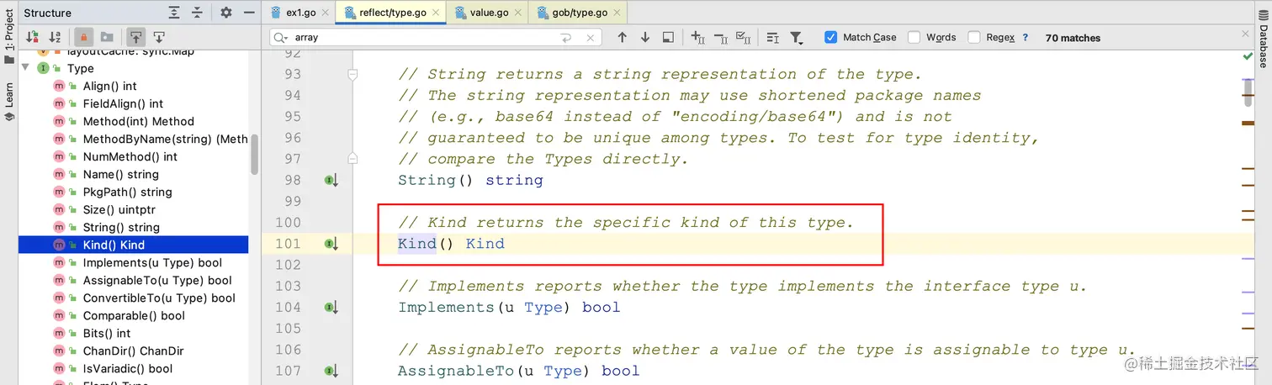Toggle Show packages folder icon
The height and width of the screenshot is (385, 1272).
[x=107, y=37]
